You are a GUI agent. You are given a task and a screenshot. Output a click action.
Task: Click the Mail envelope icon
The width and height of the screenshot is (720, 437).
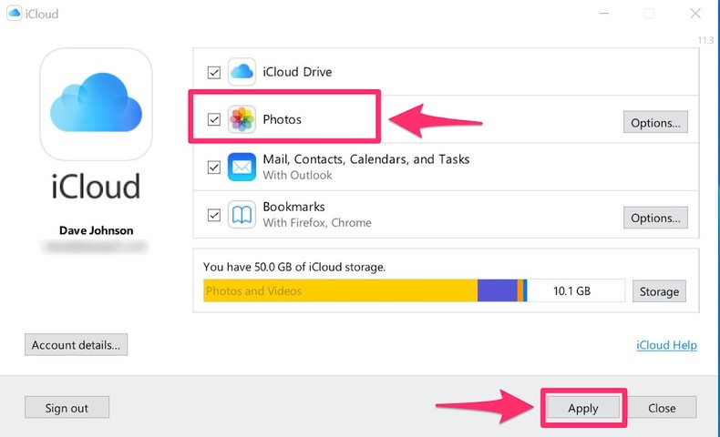tap(242, 168)
